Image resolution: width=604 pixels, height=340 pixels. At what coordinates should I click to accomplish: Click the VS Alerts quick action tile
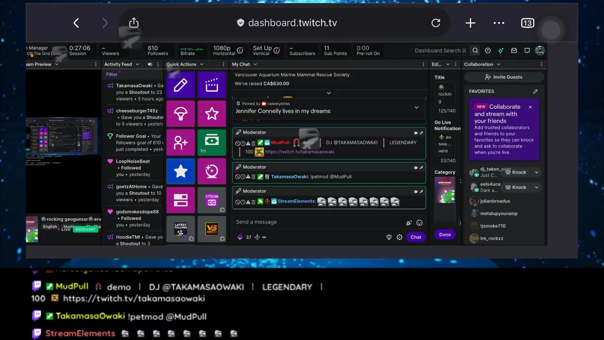tap(212, 229)
